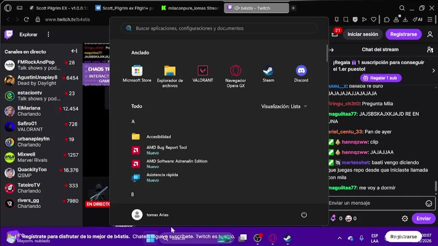The width and height of the screenshot is (438, 246).
Task: Select the b4stis - Twitch tab
Action: [257, 8]
